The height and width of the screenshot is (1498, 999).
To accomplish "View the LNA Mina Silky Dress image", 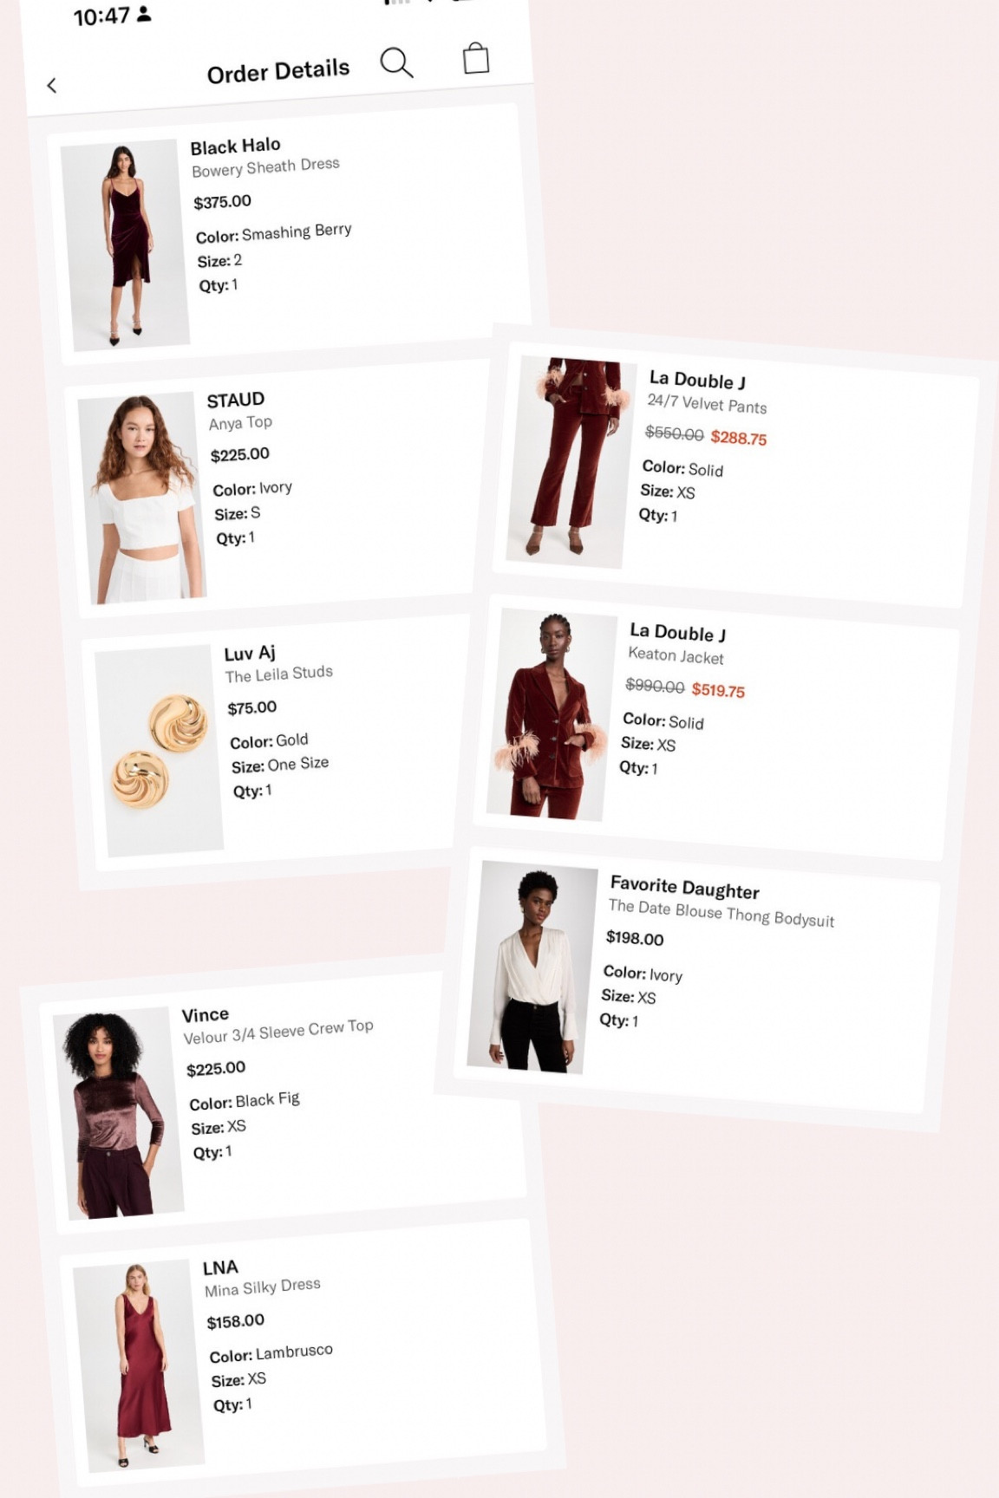I will [138, 1365].
